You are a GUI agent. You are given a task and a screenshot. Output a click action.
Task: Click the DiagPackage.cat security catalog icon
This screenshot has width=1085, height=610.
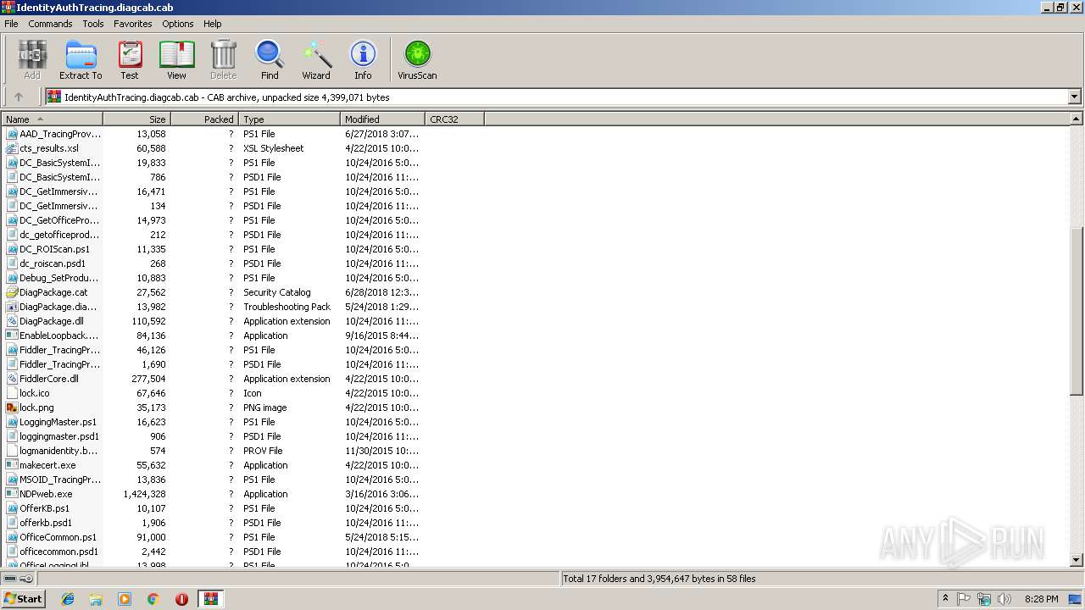[12, 292]
